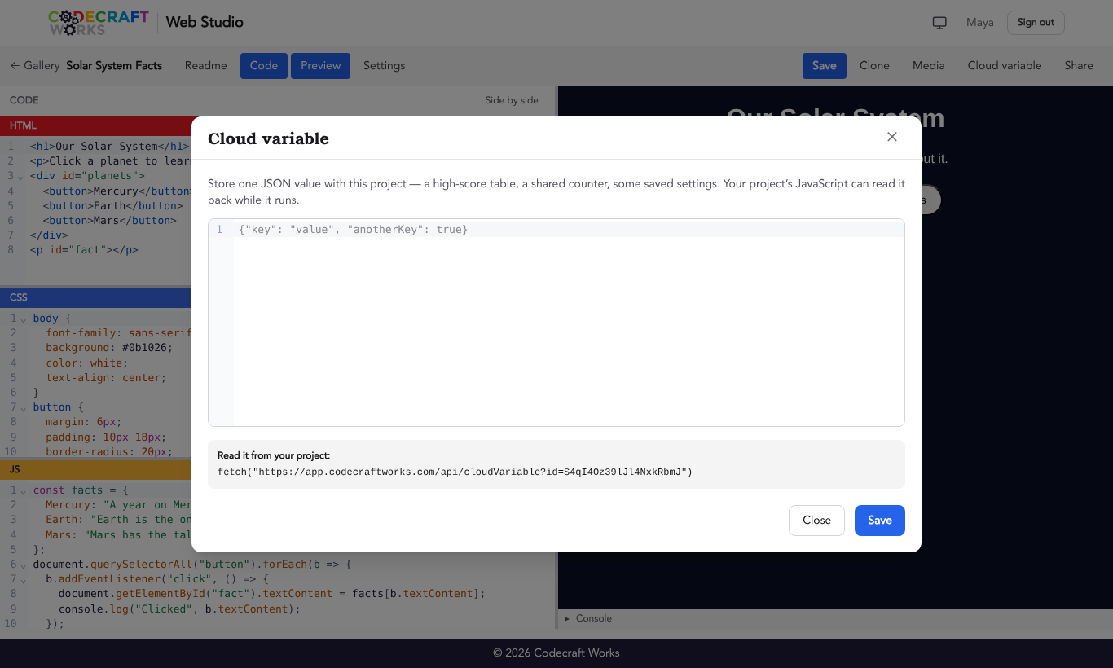Click the Close button in the dialog
This screenshot has width=1113, height=668.
[x=816, y=521]
